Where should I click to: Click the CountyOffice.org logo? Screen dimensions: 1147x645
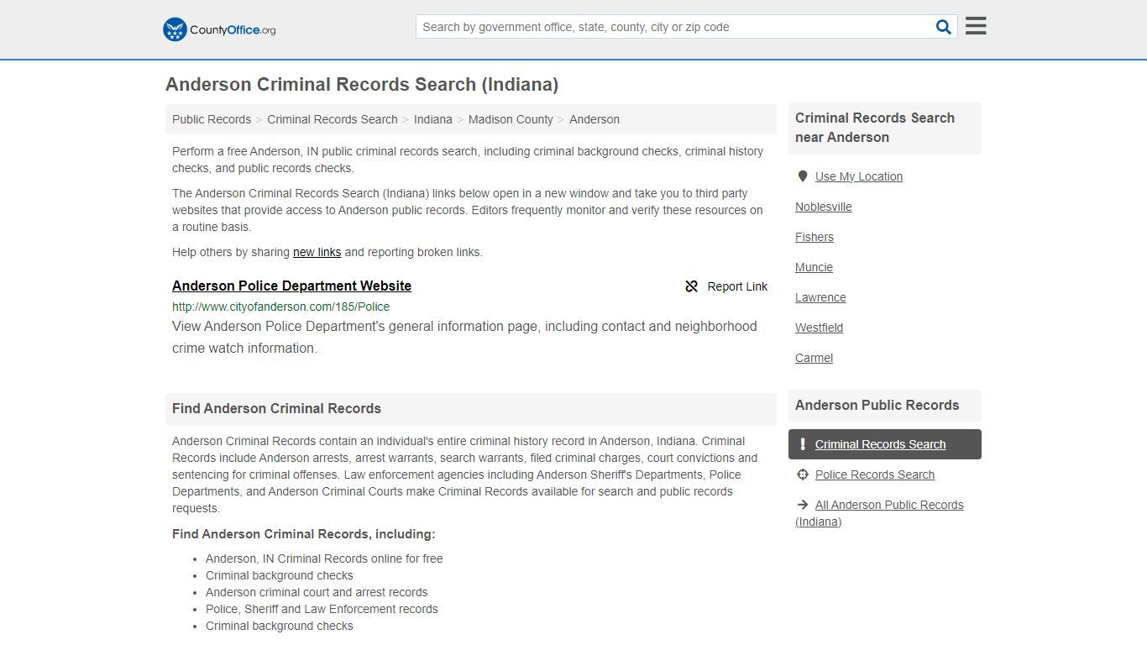(219, 29)
